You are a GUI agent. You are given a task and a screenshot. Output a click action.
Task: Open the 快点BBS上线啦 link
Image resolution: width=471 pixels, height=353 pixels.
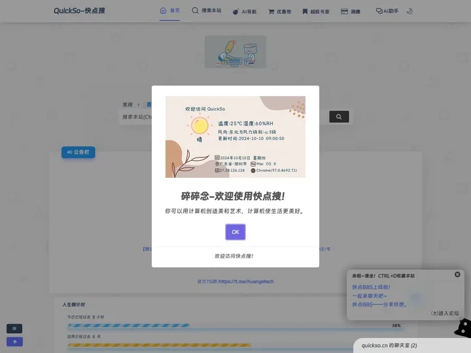point(371,287)
